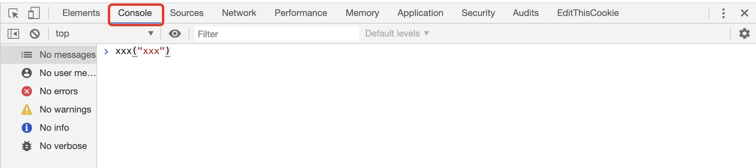Switch to the Network tab
Viewport: 756px width, 168px height.
tap(239, 13)
